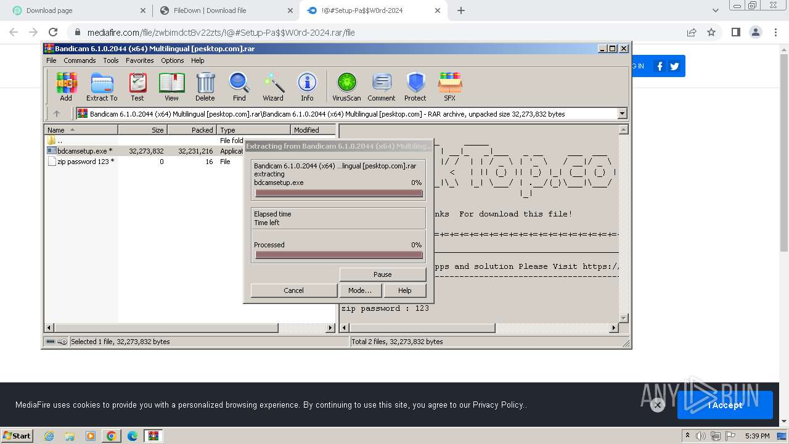Screen dimensions: 789x444
Task: Open the Help menu in WinRAR
Action: tap(198, 60)
